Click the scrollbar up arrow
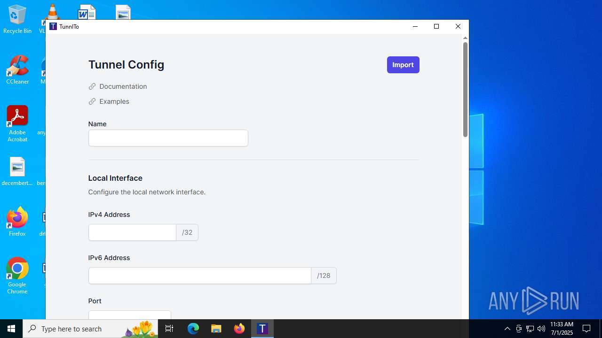This screenshot has height=338, width=602. point(465,38)
